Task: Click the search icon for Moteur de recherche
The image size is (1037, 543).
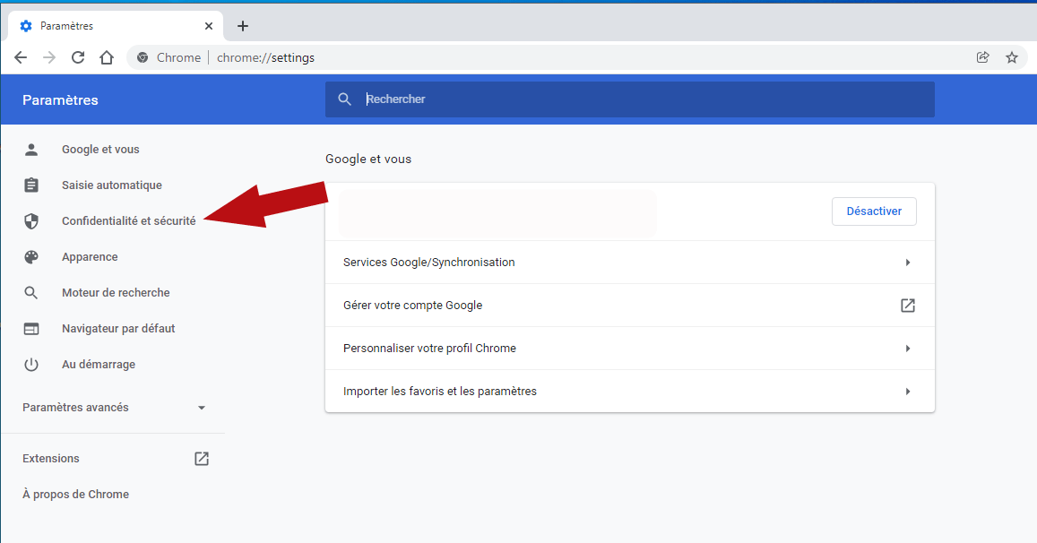Action: 31,292
